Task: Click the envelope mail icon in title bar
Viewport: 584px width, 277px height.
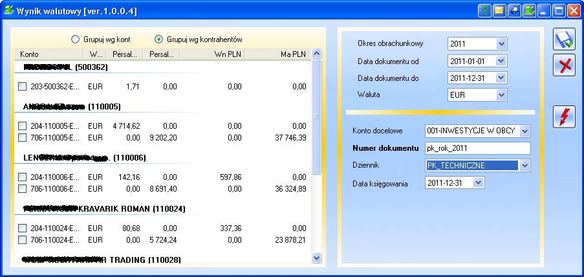Action: pos(500,10)
